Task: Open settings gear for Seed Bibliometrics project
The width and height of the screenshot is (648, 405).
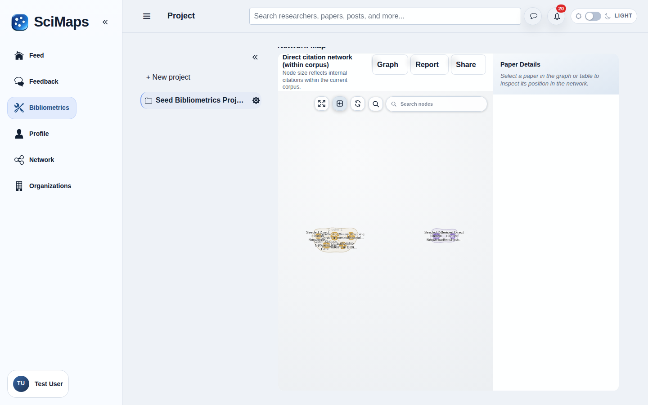Action: point(256,100)
